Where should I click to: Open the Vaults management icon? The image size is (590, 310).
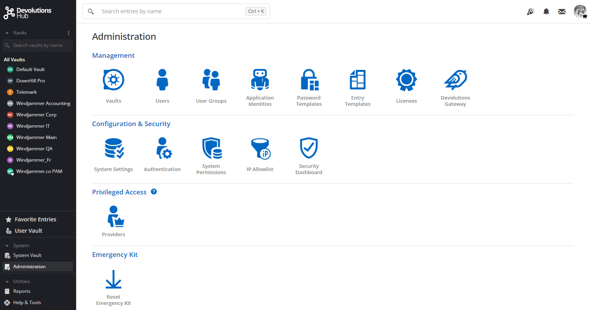tap(113, 80)
